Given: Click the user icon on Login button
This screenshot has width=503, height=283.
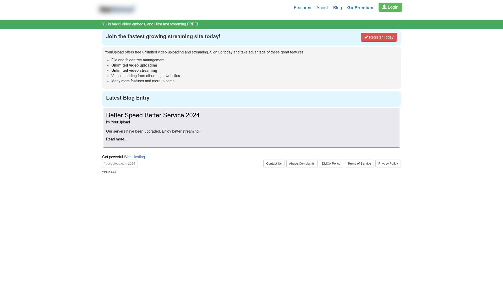Looking at the screenshot, I should (384, 7).
